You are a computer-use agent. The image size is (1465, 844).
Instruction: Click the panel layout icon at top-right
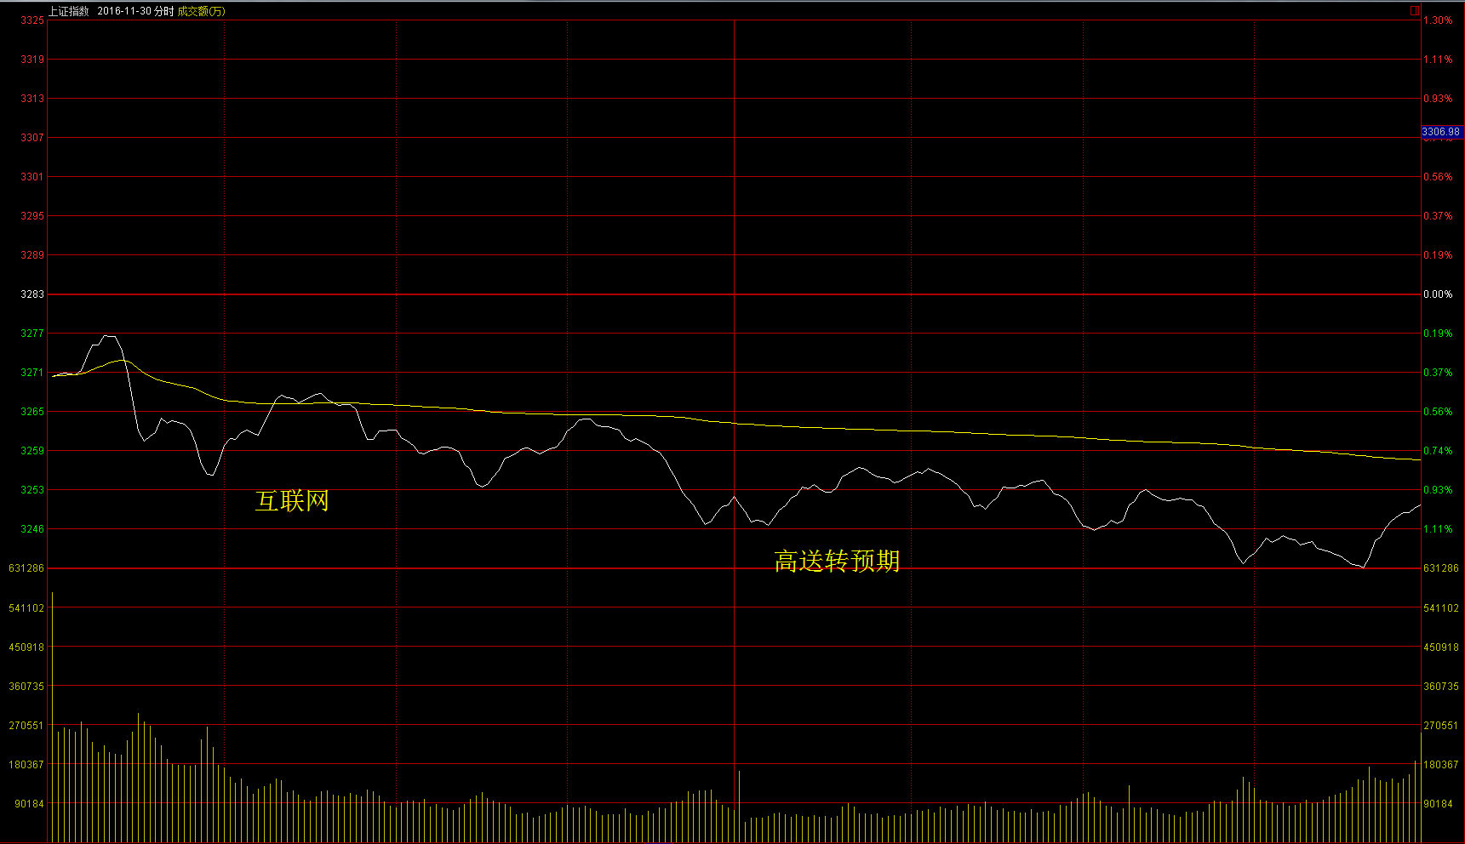1415,10
